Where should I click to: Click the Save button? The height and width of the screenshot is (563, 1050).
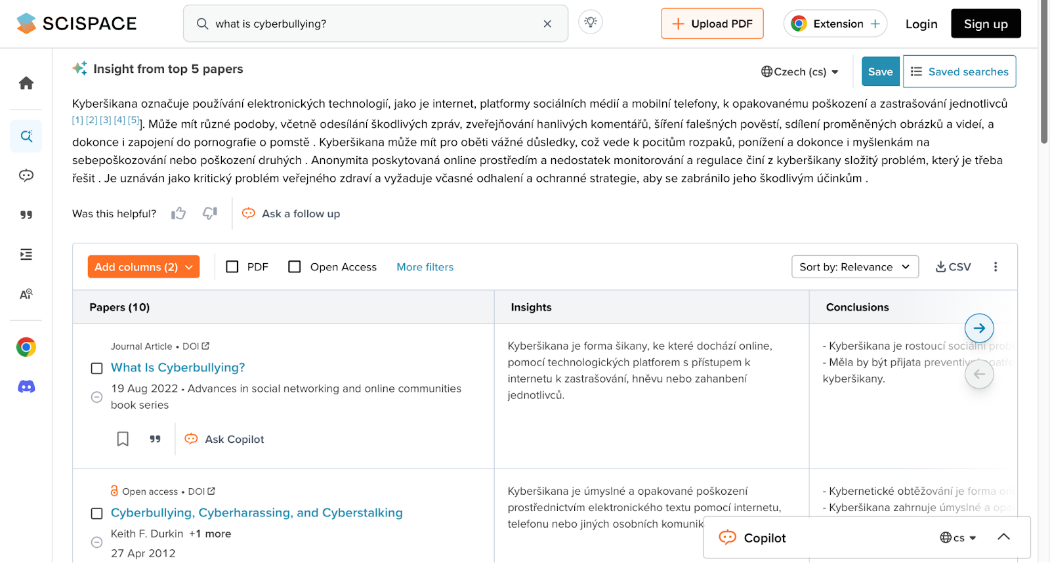[880, 72]
